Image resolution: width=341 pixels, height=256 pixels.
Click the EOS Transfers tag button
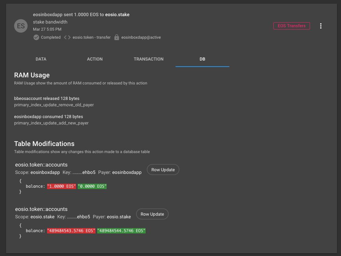tap(292, 26)
